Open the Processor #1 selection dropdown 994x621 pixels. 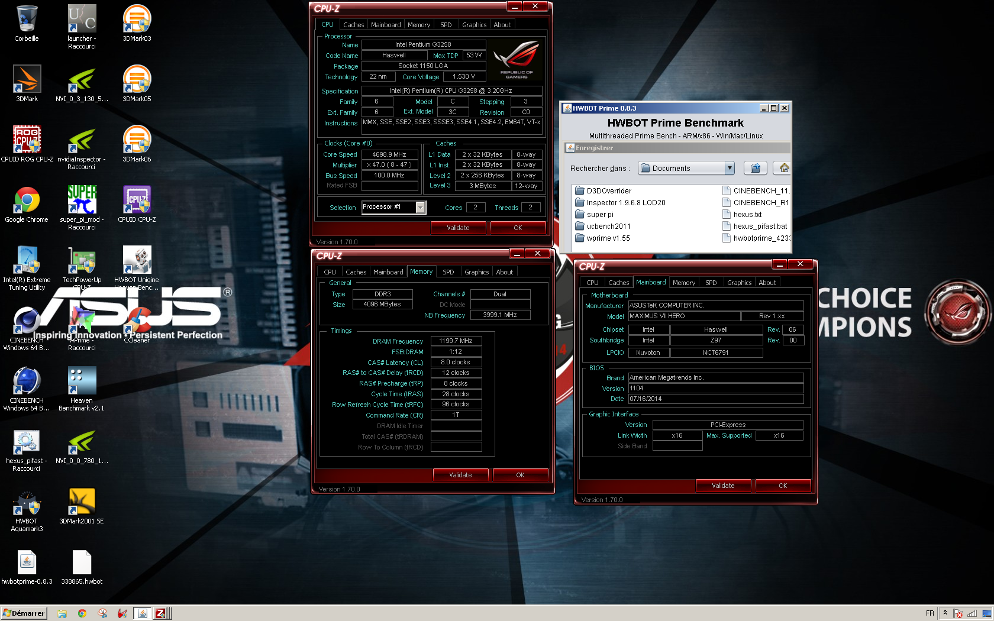pos(420,207)
